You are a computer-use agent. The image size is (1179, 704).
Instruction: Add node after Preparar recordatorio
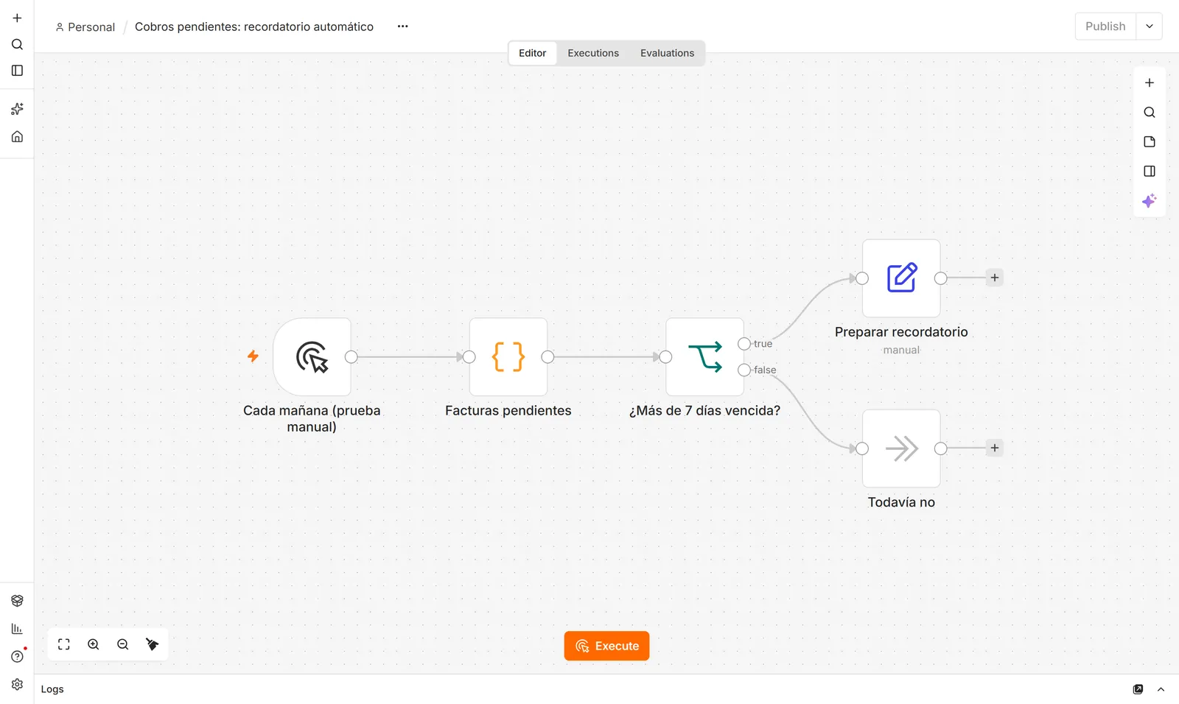(x=995, y=278)
